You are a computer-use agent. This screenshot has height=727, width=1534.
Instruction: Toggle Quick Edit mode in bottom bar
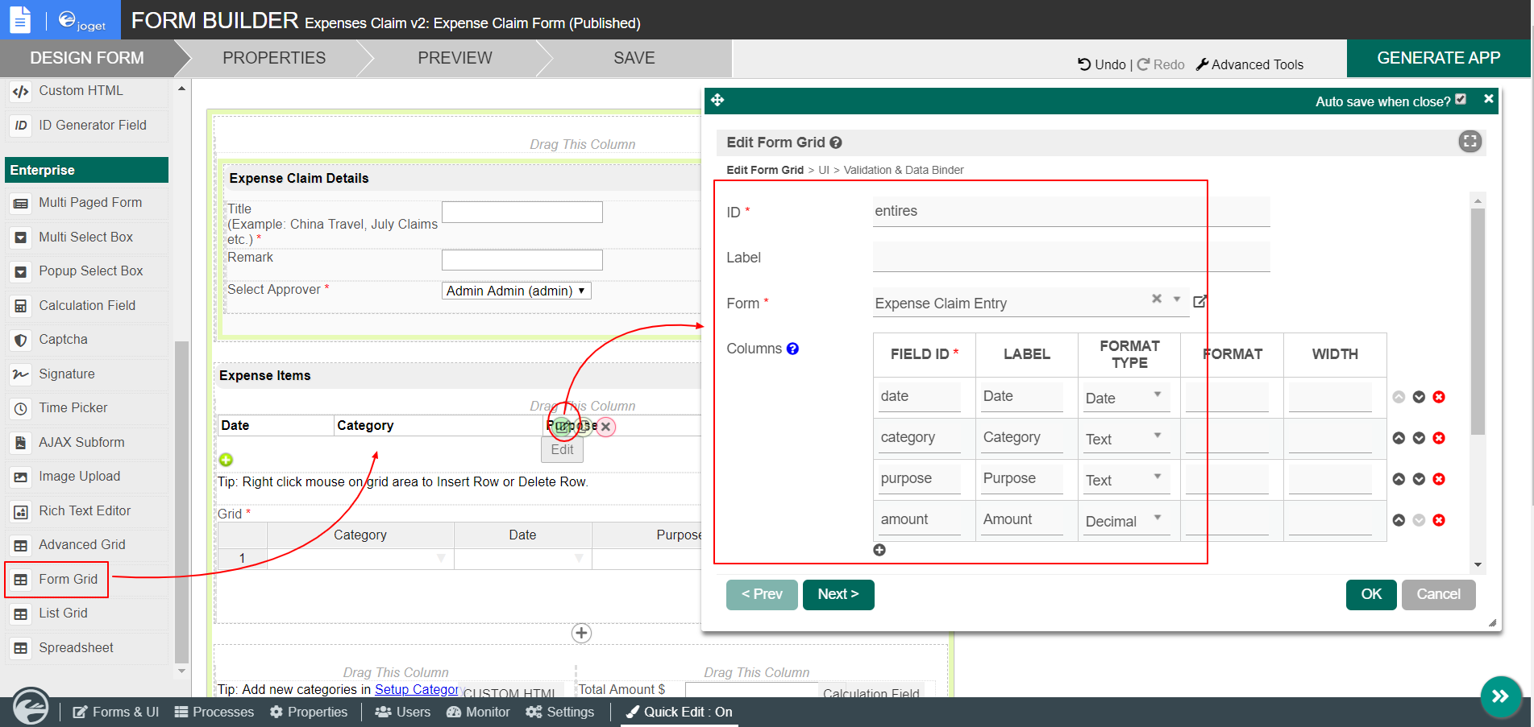[x=680, y=712]
